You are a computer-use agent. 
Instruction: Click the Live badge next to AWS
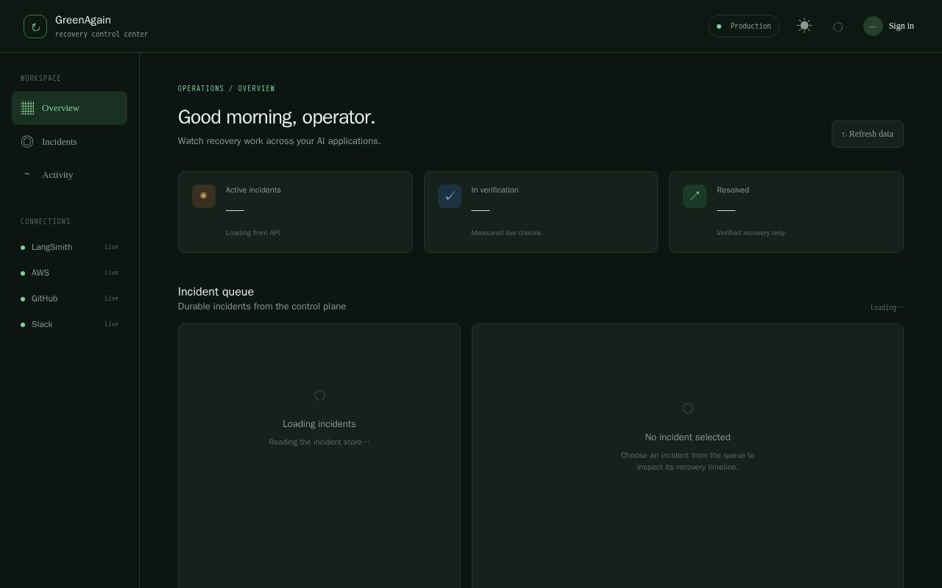tap(111, 273)
